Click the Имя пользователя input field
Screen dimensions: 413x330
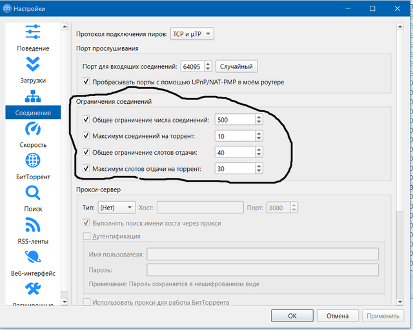[x=263, y=254]
